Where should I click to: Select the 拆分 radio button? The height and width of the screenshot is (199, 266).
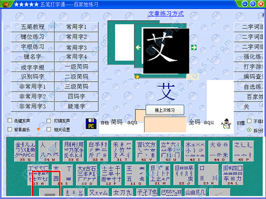point(249,130)
